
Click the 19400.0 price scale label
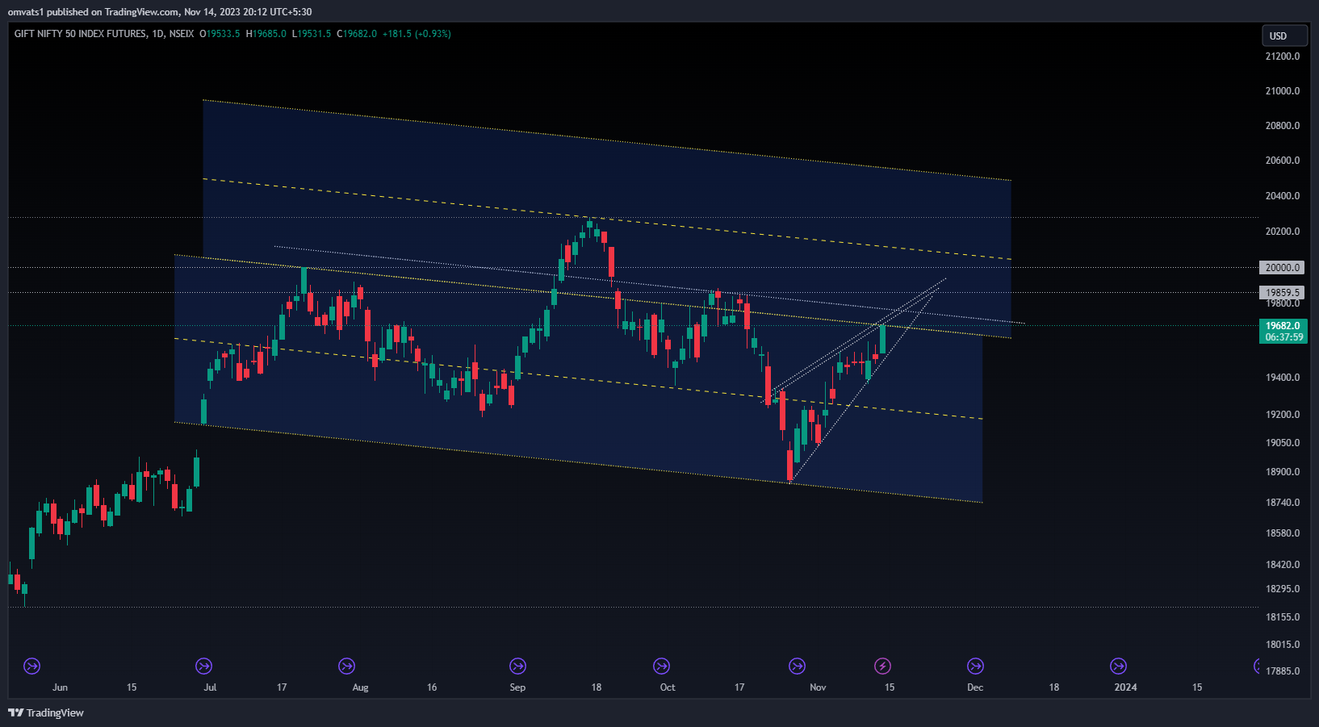pos(1283,378)
